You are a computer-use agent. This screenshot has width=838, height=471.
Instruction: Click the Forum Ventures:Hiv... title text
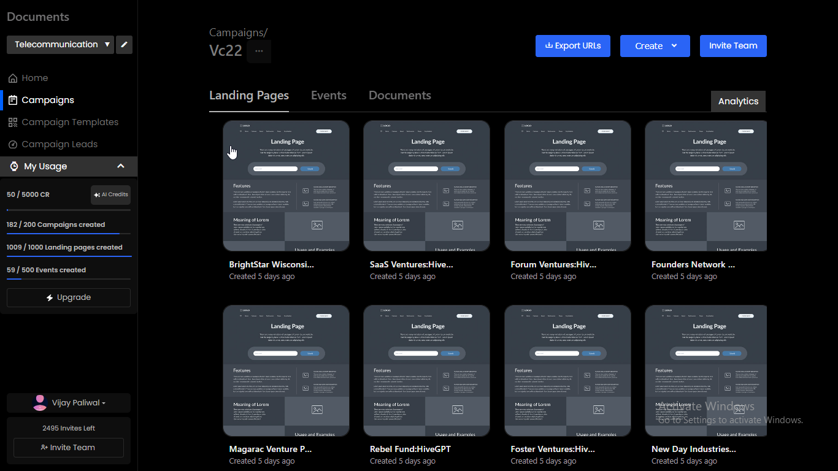[553, 265]
